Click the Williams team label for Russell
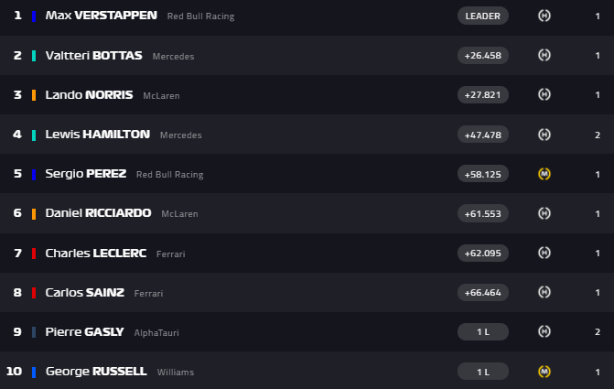614x389 pixels. [x=175, y=373]
